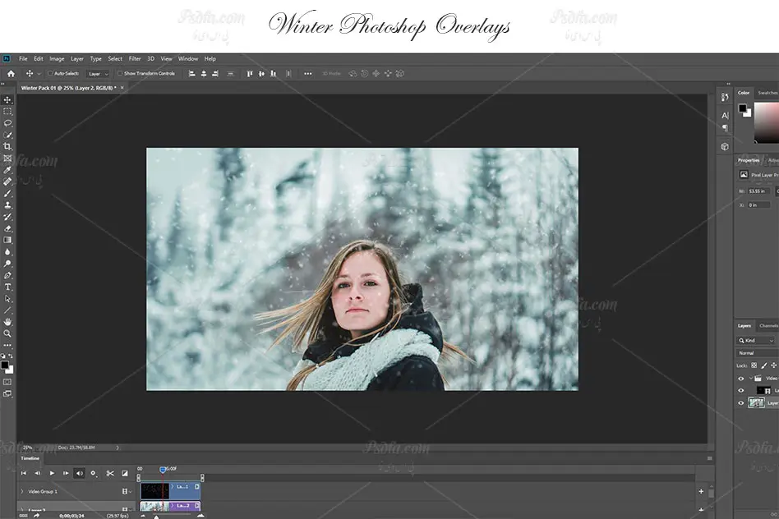Open the timeline playback settings gear

click(x=94, y=473)
